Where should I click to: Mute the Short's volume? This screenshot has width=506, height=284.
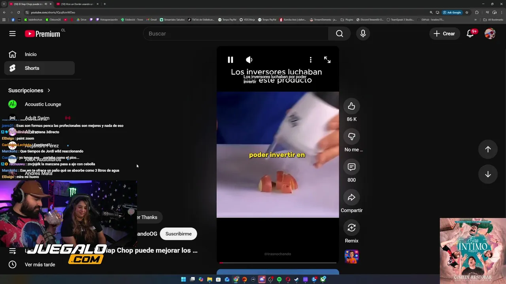tap(249, 60)
